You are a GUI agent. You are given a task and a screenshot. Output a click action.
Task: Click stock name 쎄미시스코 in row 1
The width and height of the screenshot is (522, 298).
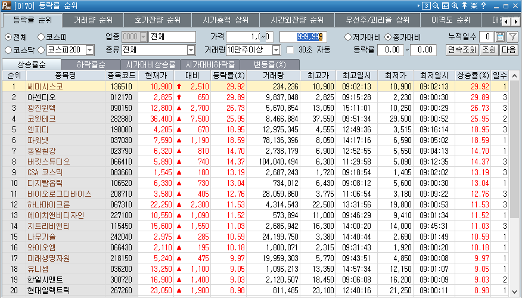pyautogui.click(x=45, y=86)
